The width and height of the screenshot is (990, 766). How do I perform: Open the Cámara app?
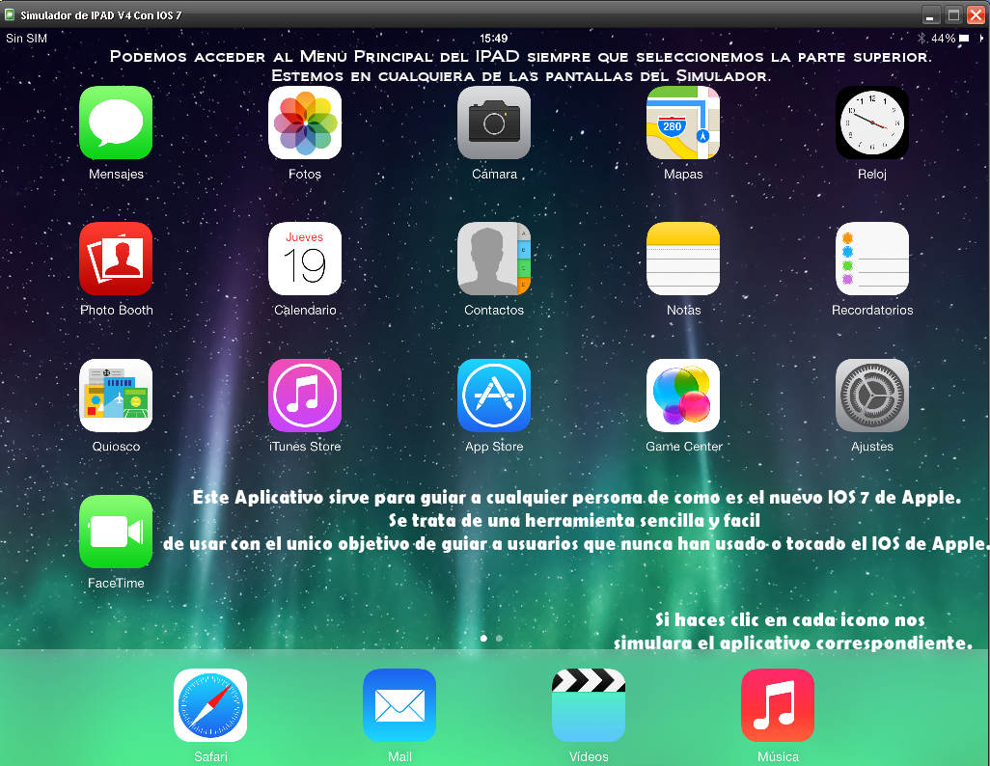click(493, 123)
